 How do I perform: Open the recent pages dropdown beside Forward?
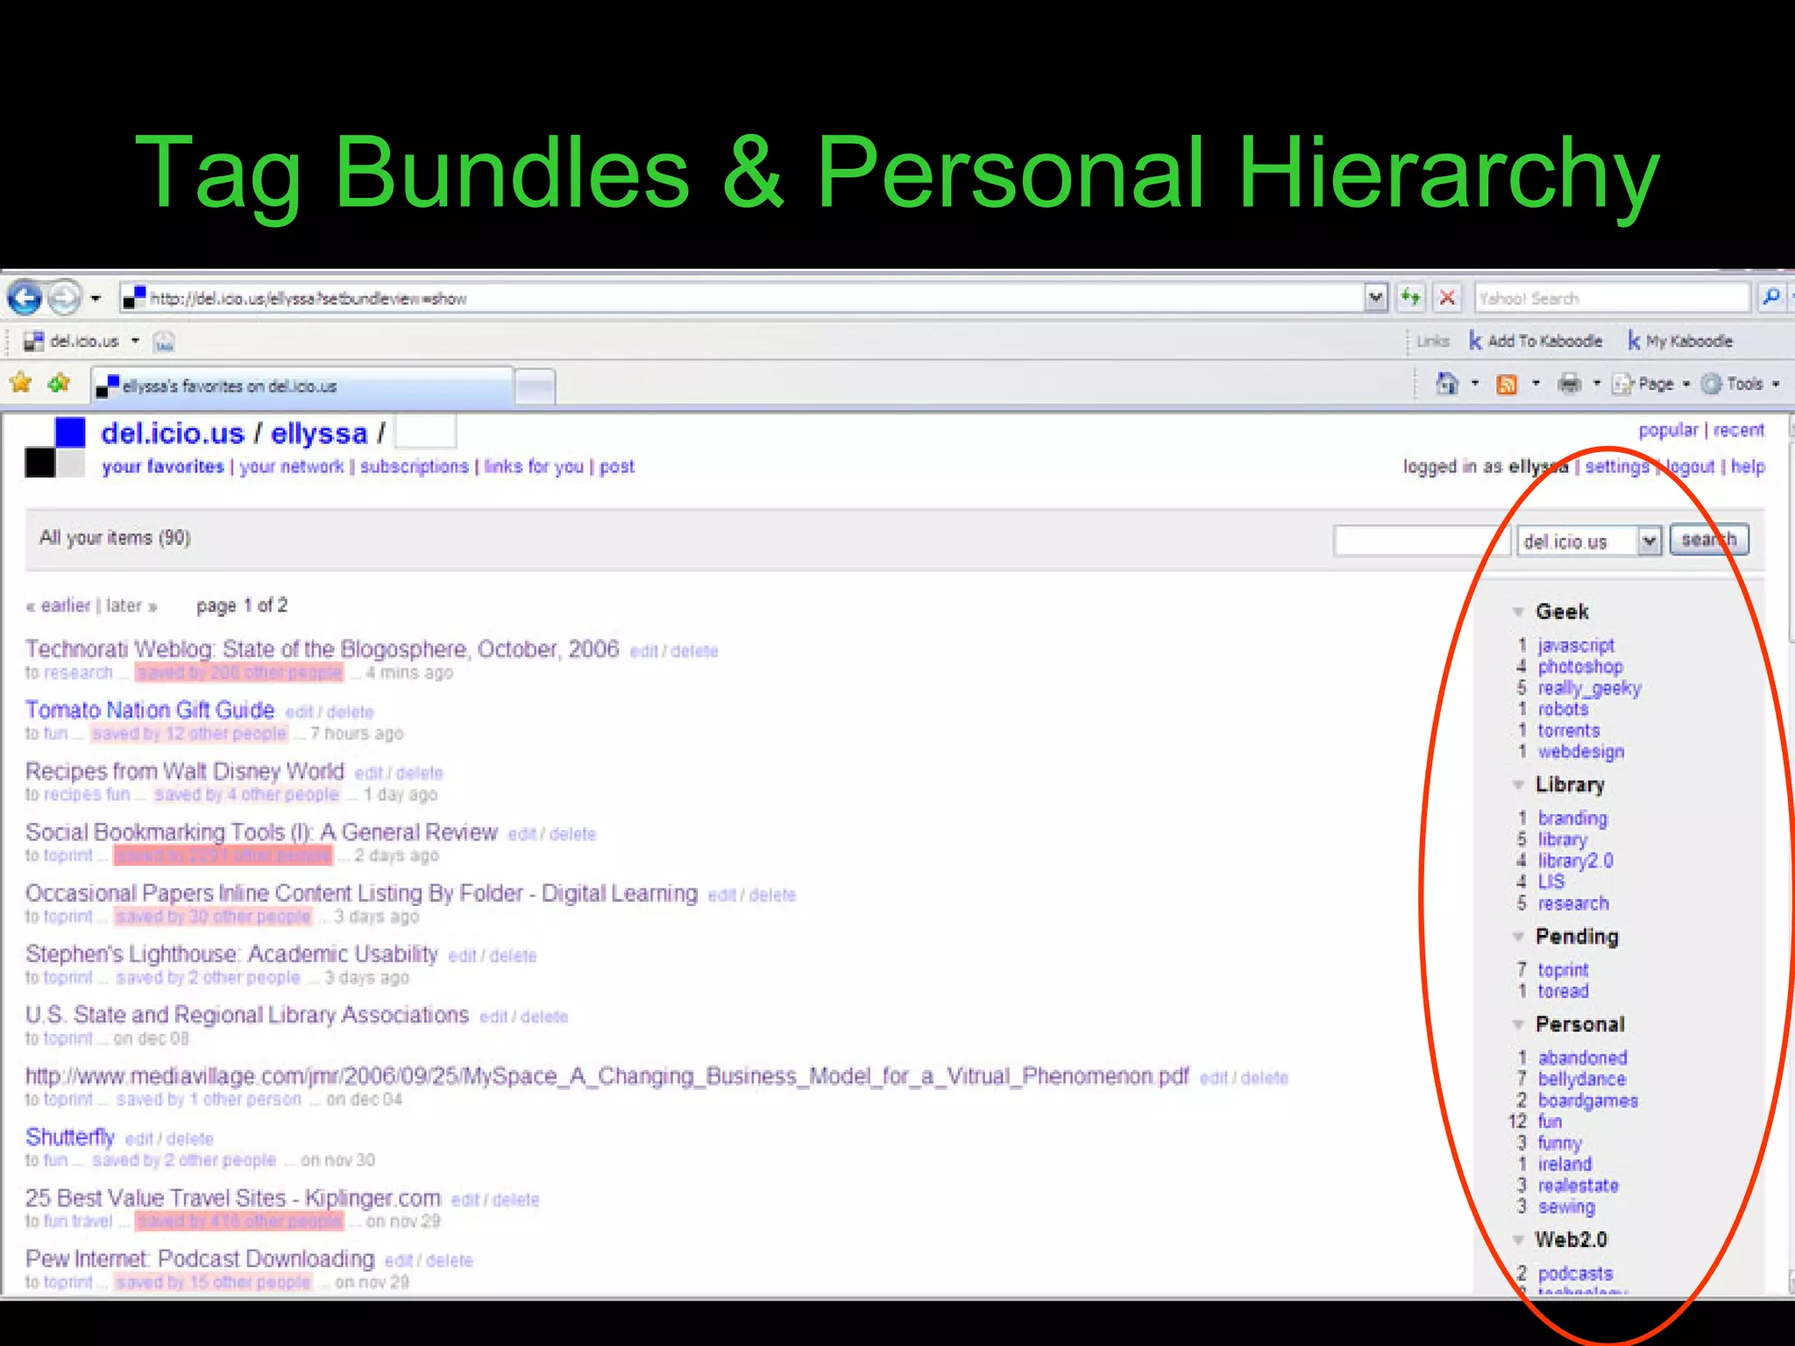(x=96, y=299)
